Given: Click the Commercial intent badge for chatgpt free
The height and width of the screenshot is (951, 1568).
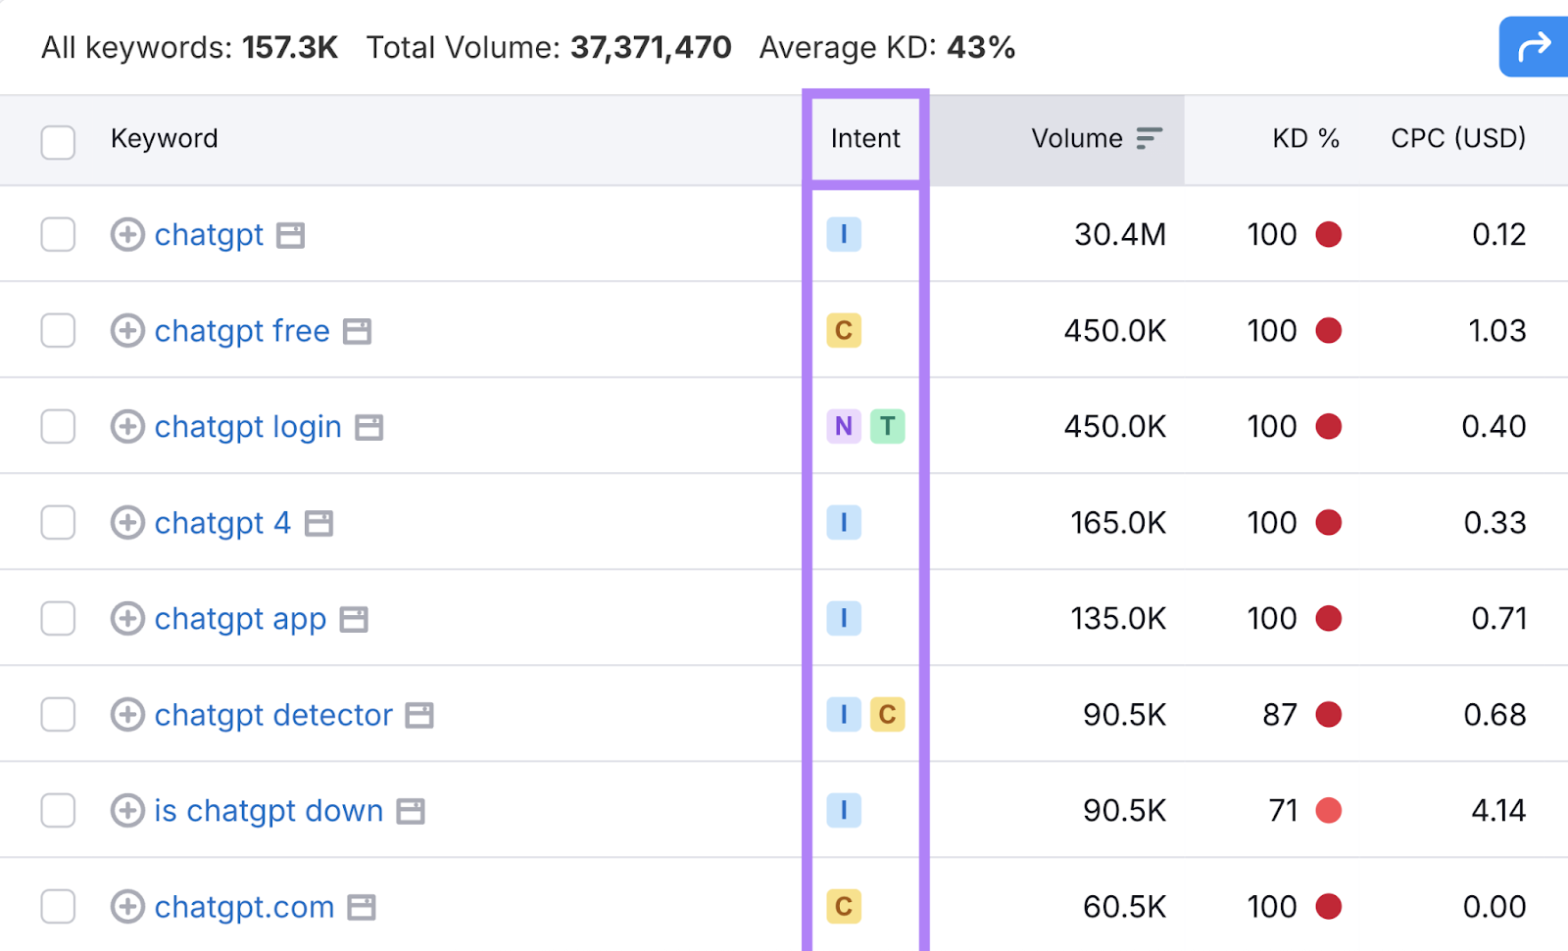Looking at the screenshot, I should [845, 331].
